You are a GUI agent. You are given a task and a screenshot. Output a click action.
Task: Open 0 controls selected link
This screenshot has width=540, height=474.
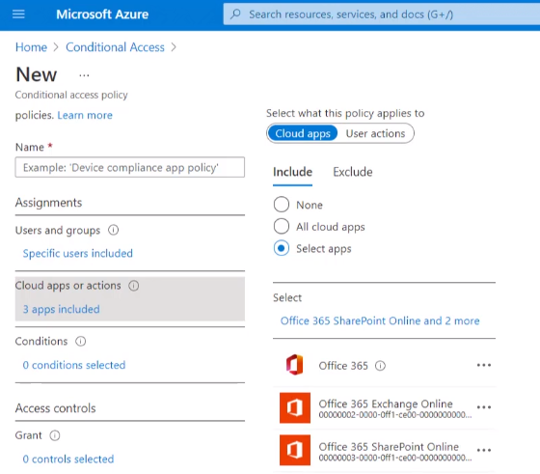click(68, 460)
